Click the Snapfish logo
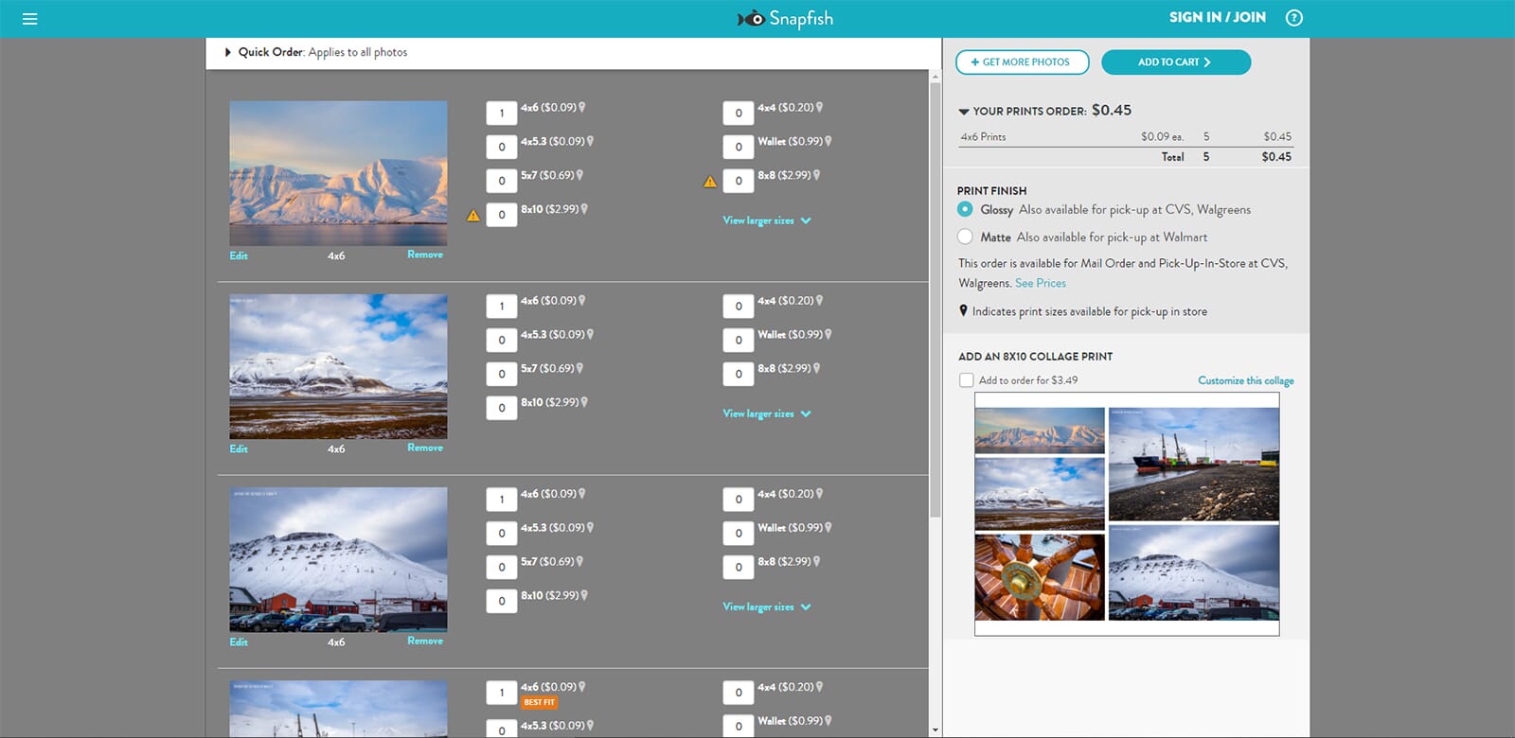 (785, 19)
